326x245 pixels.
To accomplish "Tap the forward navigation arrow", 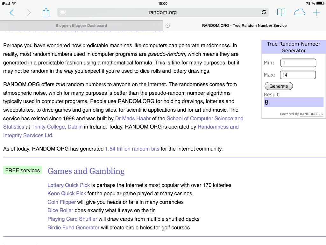I will pyautogui.click(x=29, y=12).
